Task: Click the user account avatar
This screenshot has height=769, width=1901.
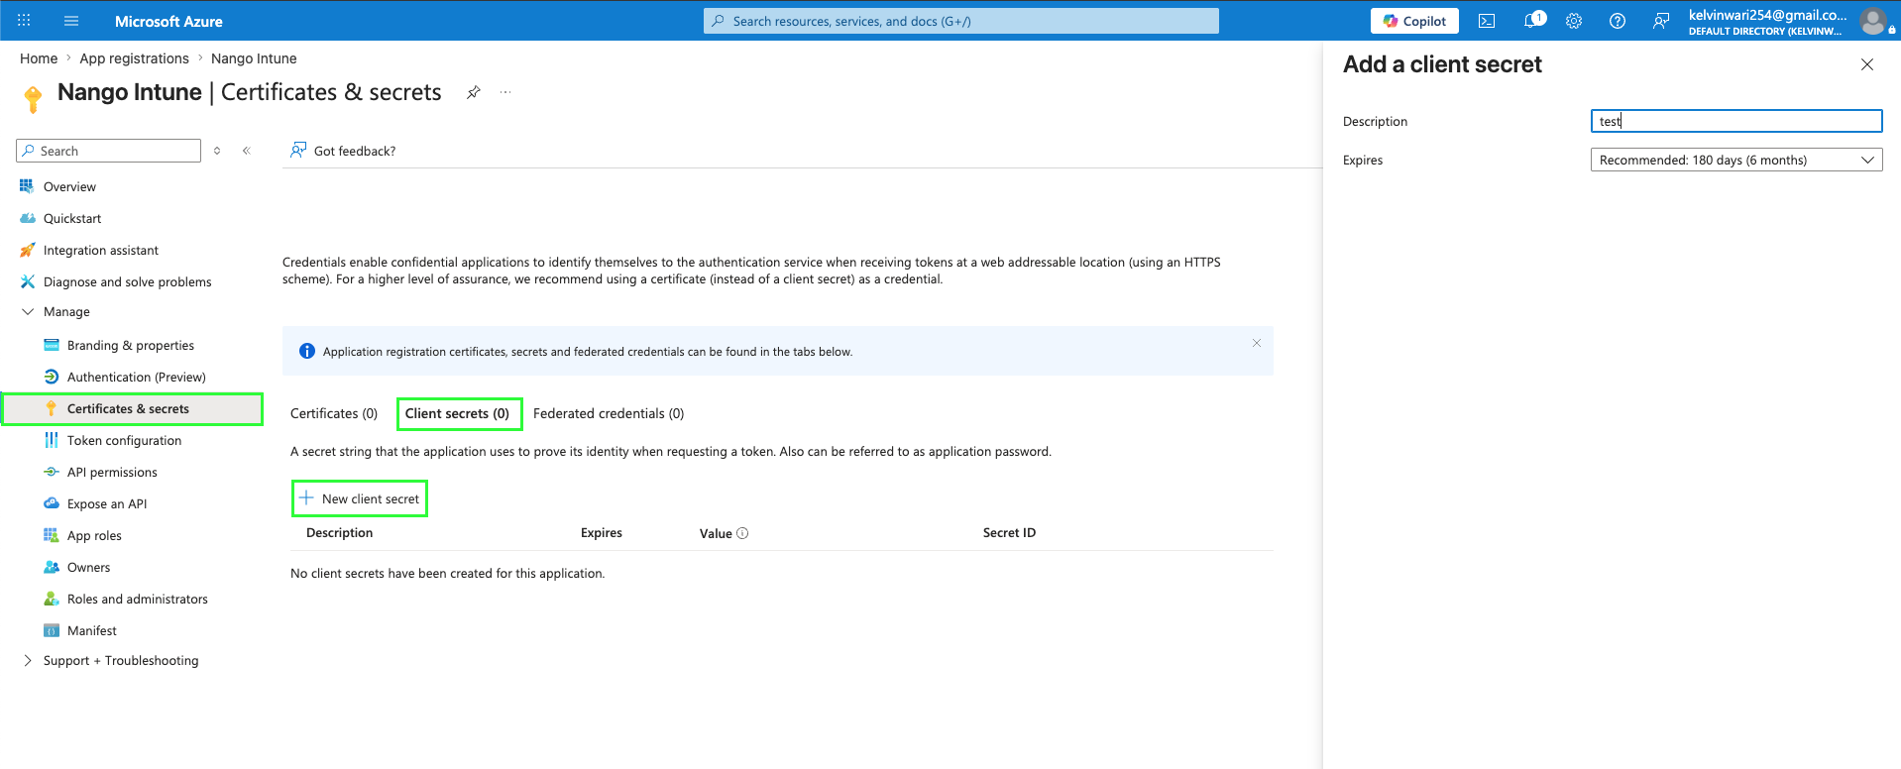Action: click(x=1873, y=21)
